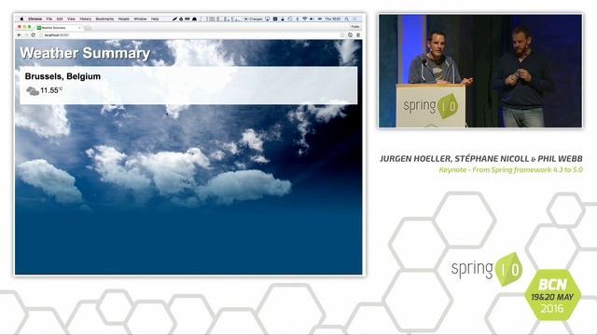The image size is (597, 335).
Task: Click the Chrome profile name button
Action: [354, 27]
